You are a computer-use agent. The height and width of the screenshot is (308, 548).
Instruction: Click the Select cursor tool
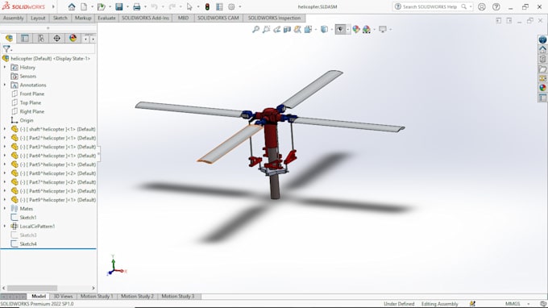point(189,6)
